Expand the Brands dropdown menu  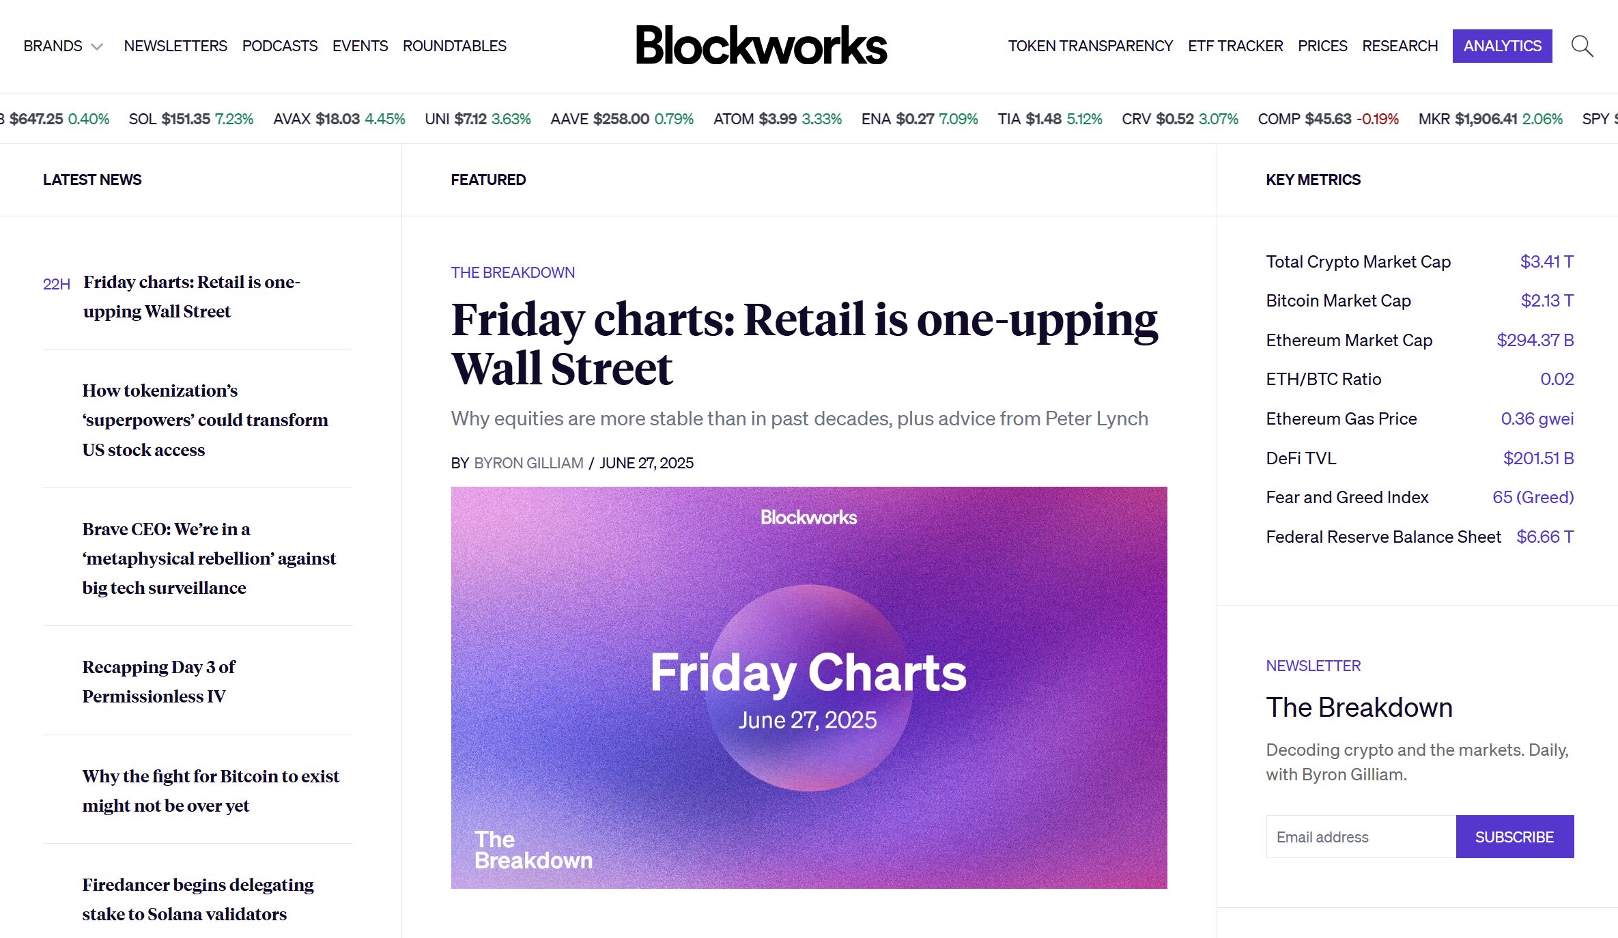[63, 46]
